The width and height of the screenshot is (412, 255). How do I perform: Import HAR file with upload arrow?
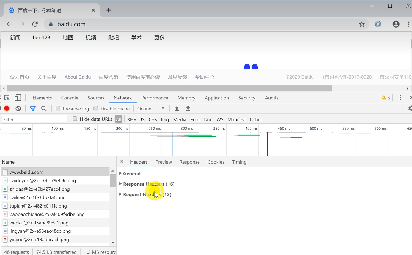pos(177,108)
